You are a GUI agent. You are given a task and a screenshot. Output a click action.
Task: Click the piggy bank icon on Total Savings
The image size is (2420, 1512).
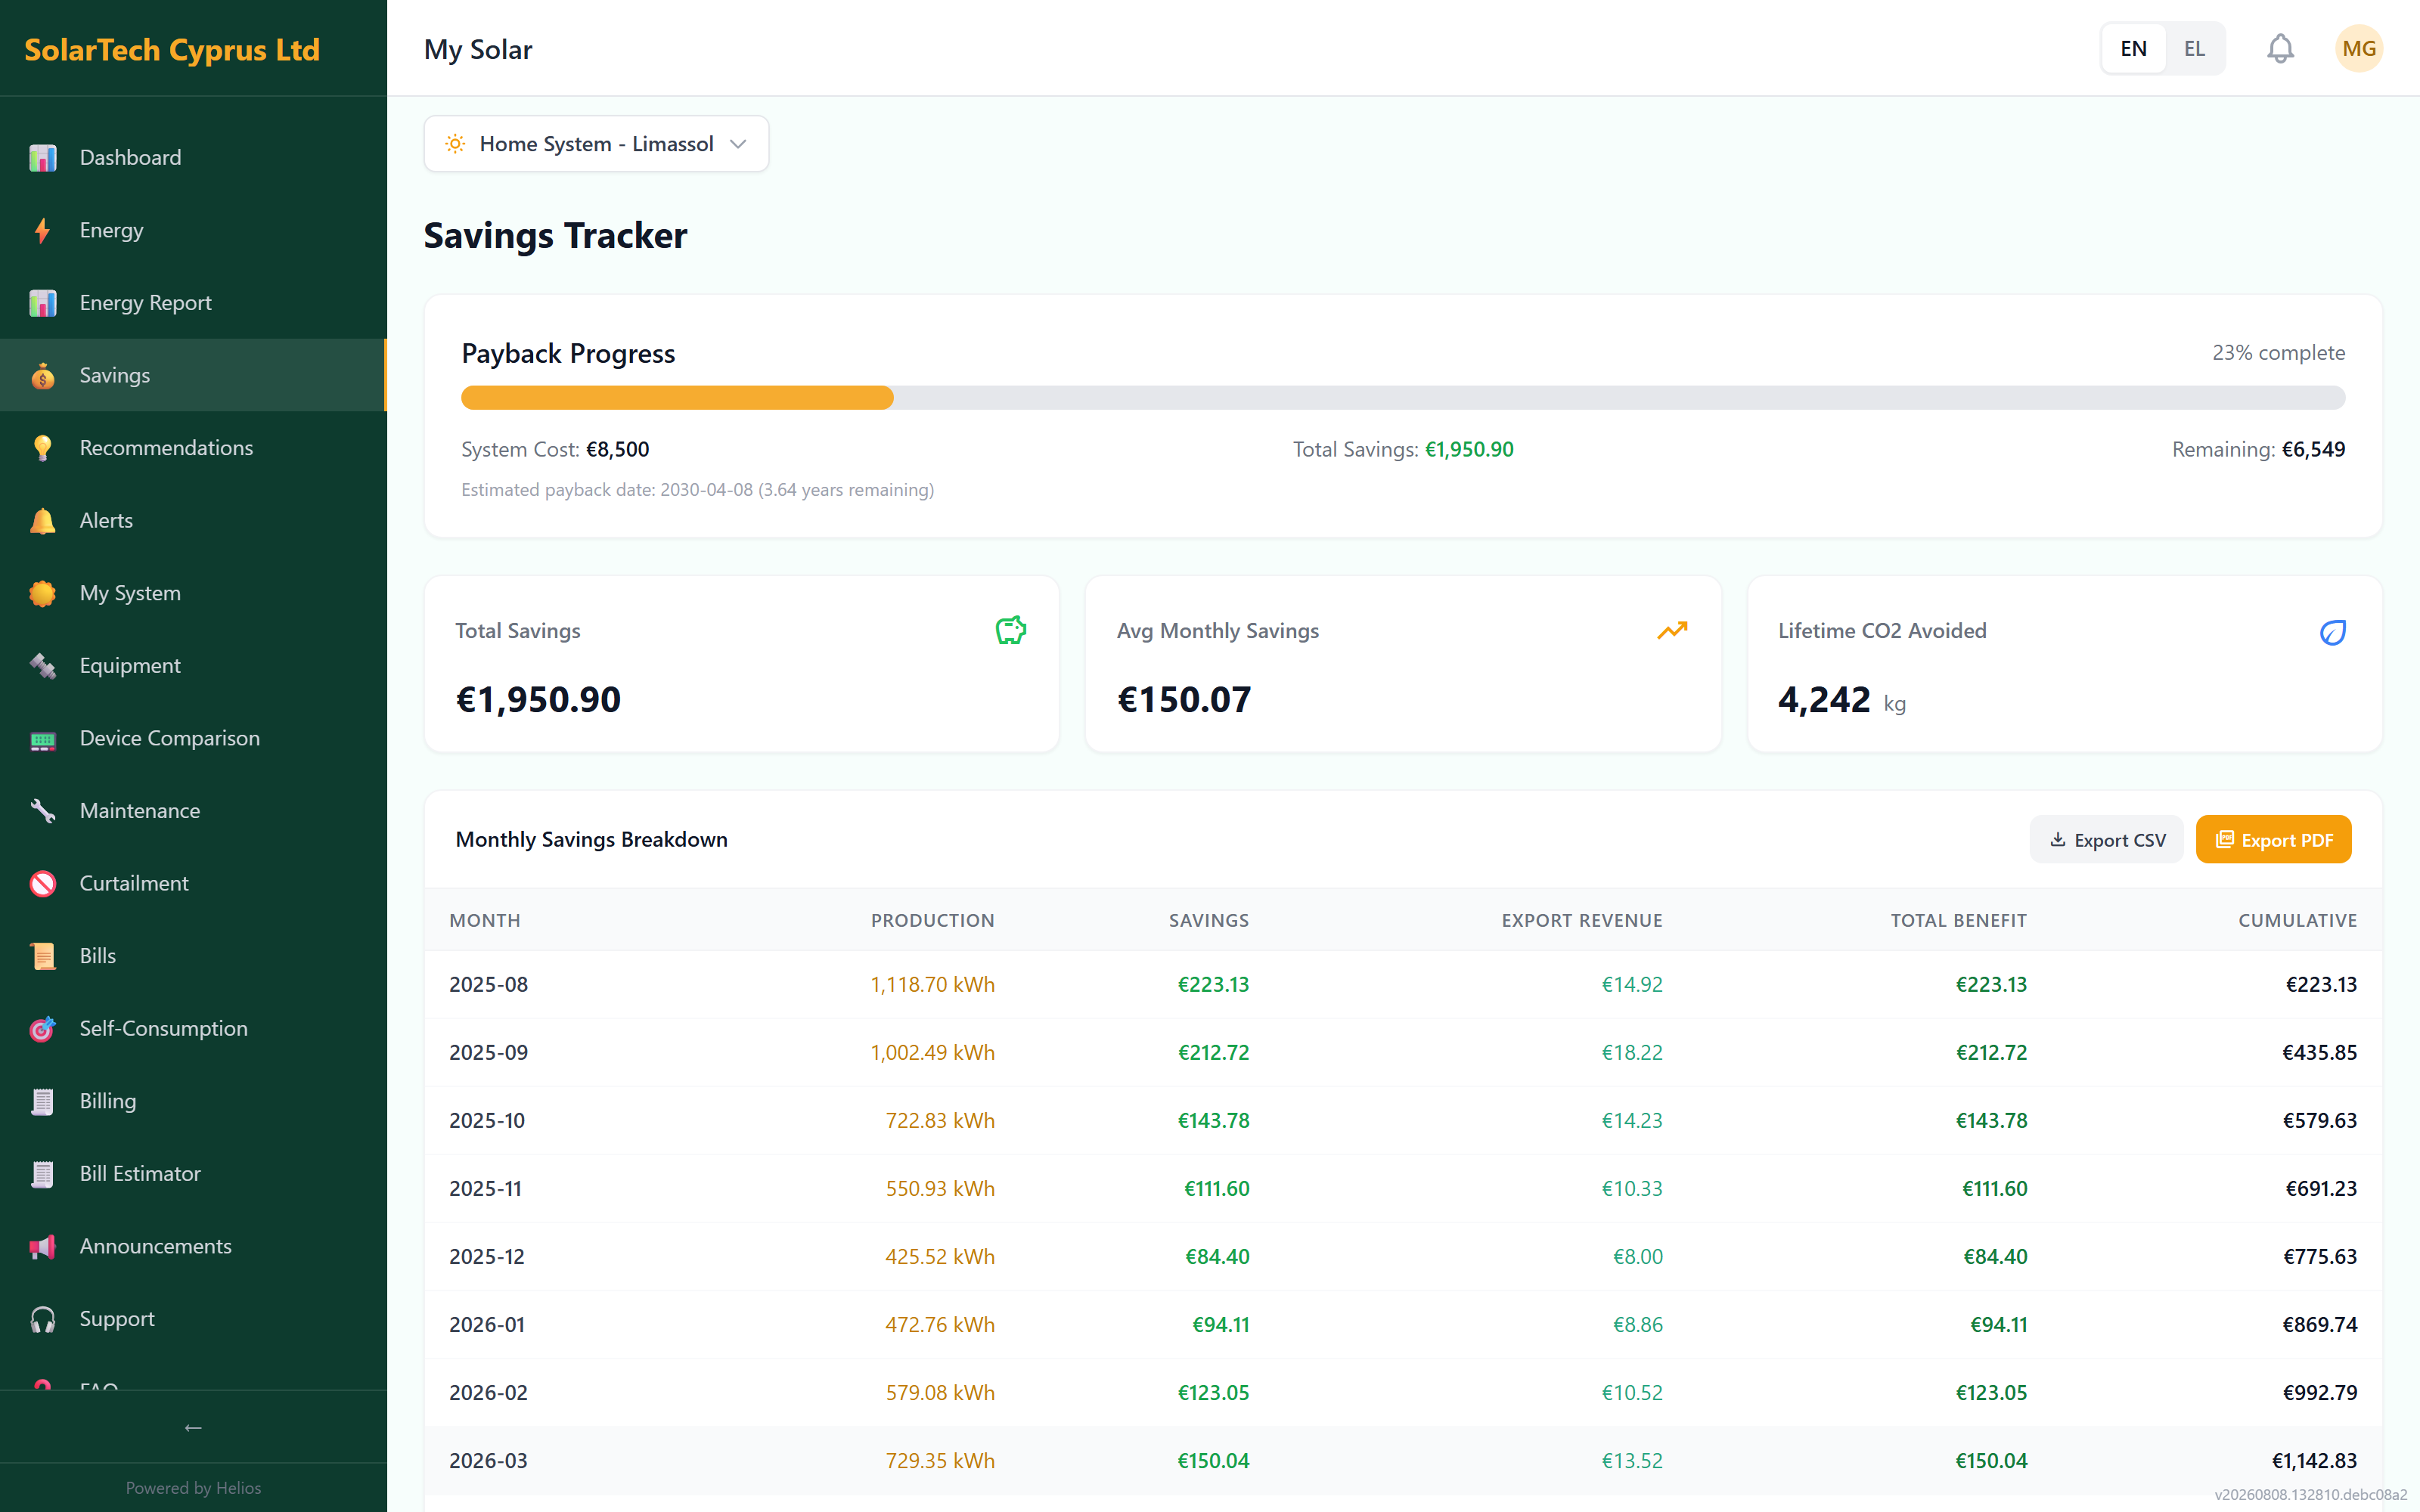tap(1010, 631)
